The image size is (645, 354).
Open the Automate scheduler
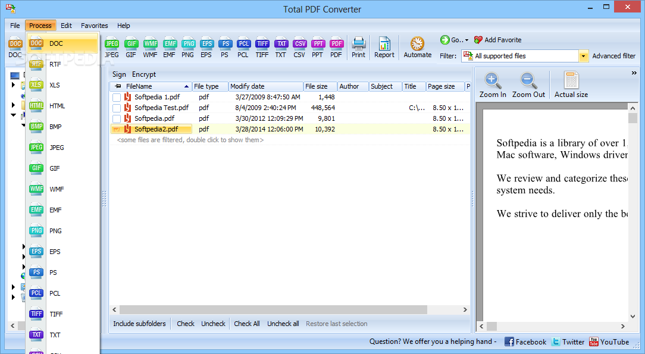(418, 48)
